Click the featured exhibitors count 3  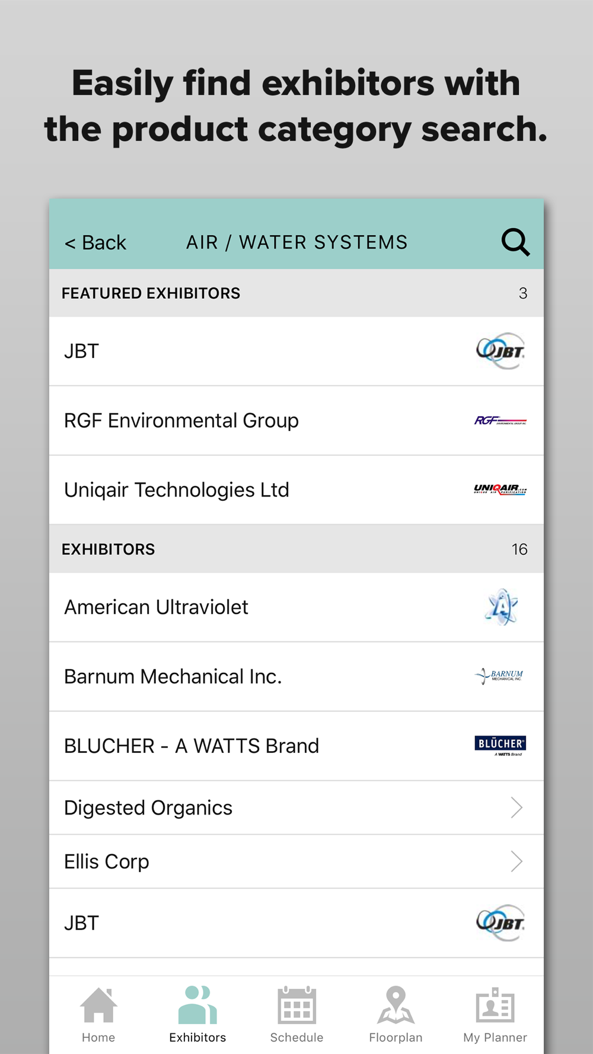523,293
